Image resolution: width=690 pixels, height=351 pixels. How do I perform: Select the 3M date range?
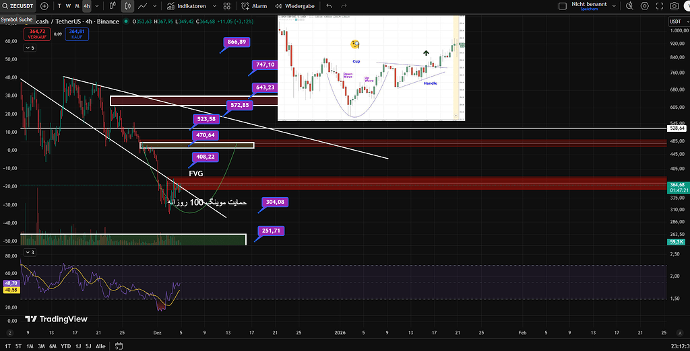pos(42,346)
